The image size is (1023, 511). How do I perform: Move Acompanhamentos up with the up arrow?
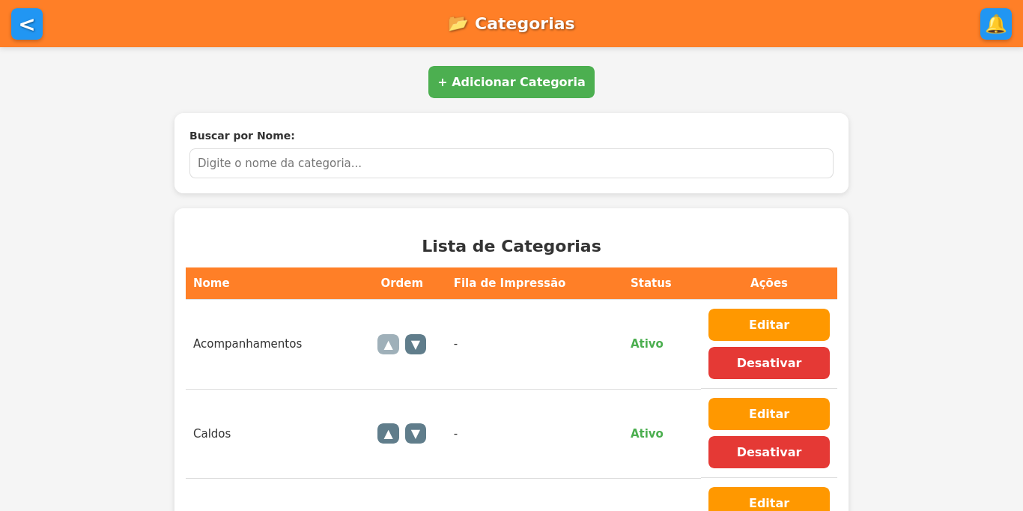tap(388, 344)
